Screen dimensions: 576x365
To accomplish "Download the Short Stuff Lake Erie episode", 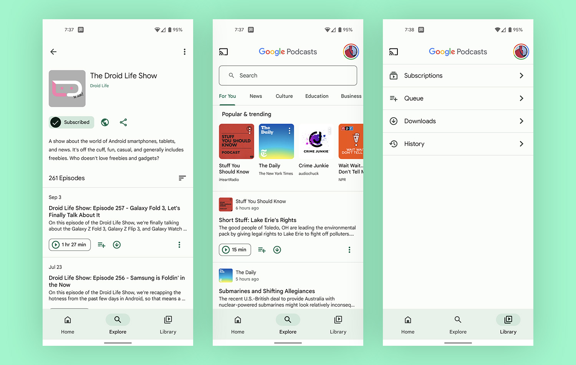I will click(x=277, y=250).
